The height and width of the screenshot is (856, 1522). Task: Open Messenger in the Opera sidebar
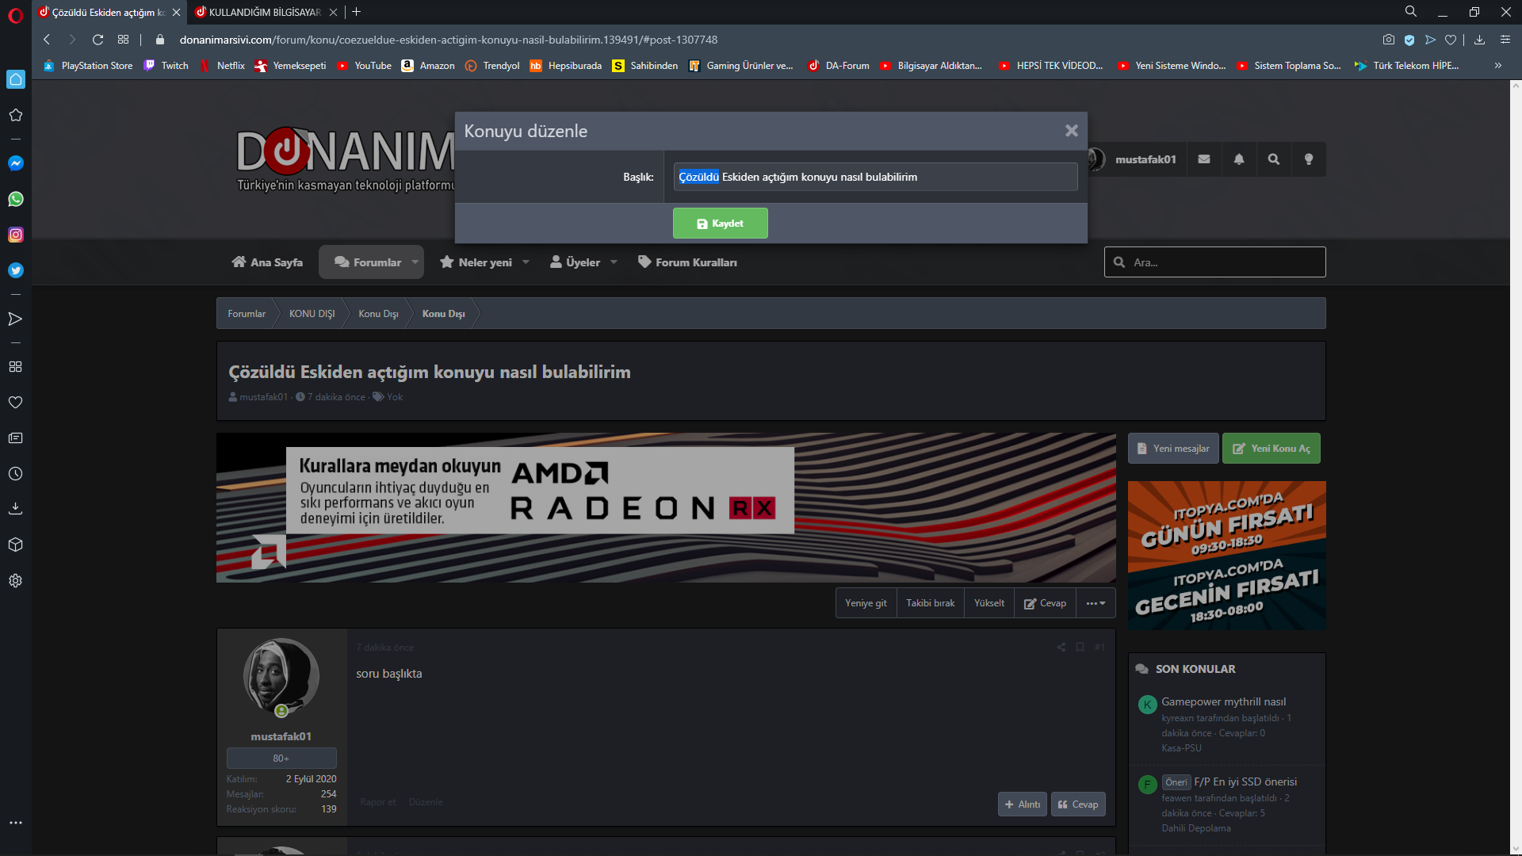tap(15, 163)
